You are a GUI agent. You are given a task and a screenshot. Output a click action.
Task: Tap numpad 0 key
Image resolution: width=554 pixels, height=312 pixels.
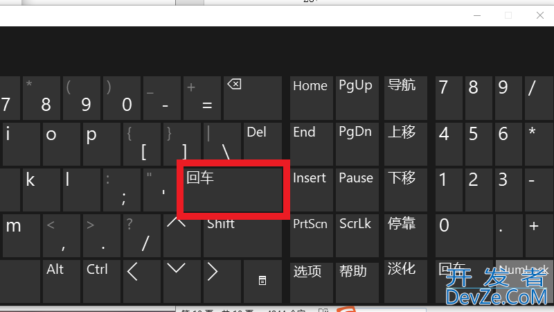pyautogui.click(x=464, y=235)
